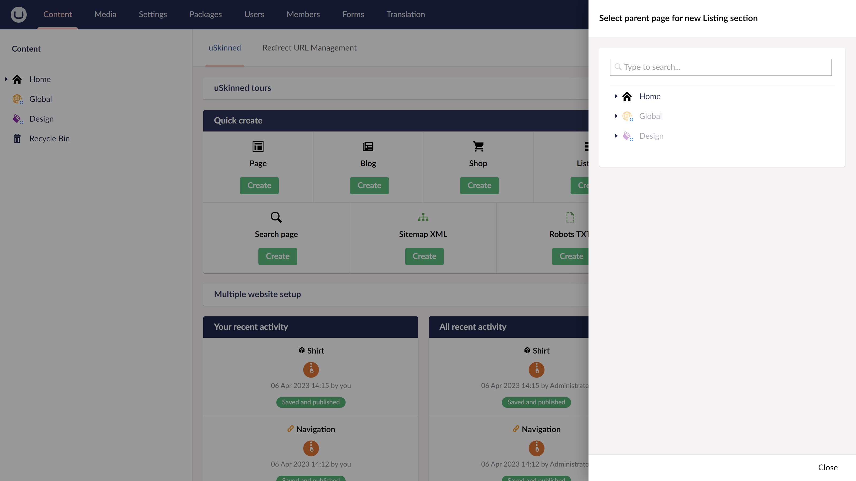Switch to the Redirect URL Management tab
This screenshot has height=481, width=856.
pos(309,48)
